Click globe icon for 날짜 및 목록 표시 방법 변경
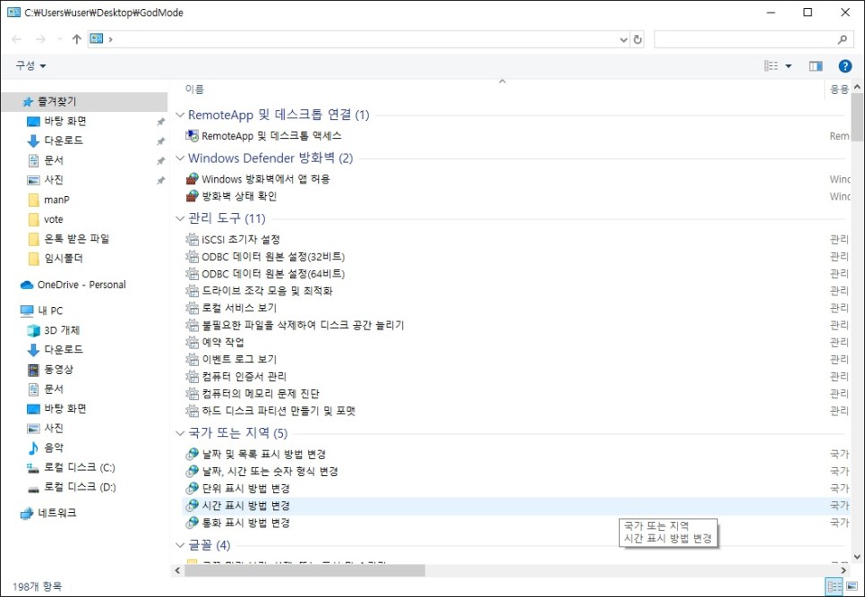 click(x=192, y=454)
